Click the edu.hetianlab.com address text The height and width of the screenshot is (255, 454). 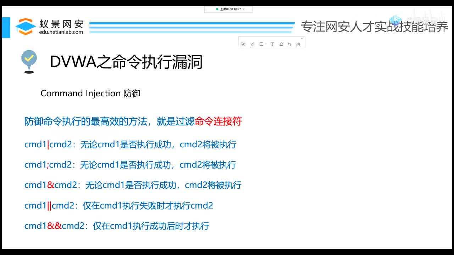61,32
